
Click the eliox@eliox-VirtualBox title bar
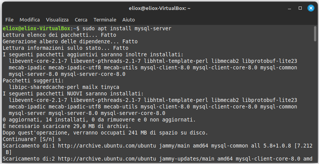point(159,8)
